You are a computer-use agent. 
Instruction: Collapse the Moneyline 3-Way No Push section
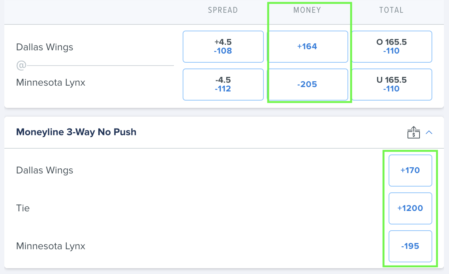pos(429,133)
